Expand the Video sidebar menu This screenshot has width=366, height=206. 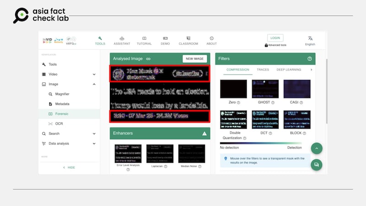coord(94,74)
